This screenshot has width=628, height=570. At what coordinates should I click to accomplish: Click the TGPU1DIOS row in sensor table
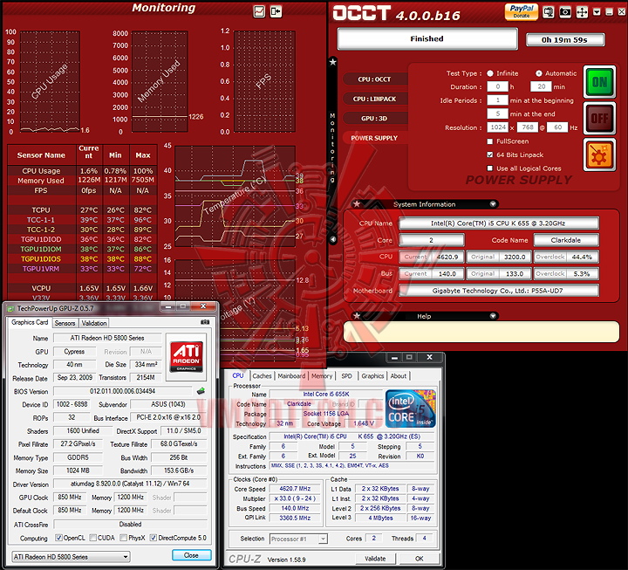point(82,259)
